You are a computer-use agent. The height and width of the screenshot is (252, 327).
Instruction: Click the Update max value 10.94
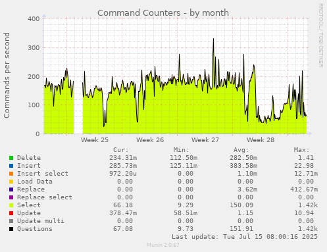click(304, 213)
